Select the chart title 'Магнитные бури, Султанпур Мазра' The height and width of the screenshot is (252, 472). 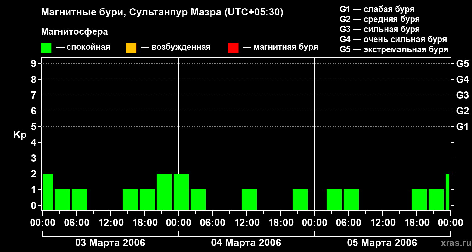point(131,13)
